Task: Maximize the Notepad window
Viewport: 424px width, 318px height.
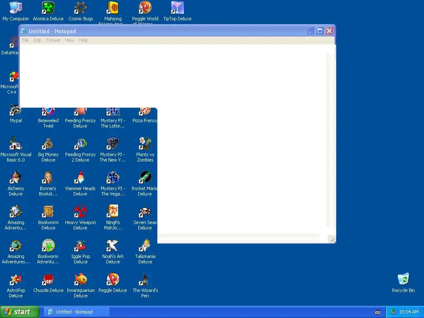Action: click(x=320, y=31)
